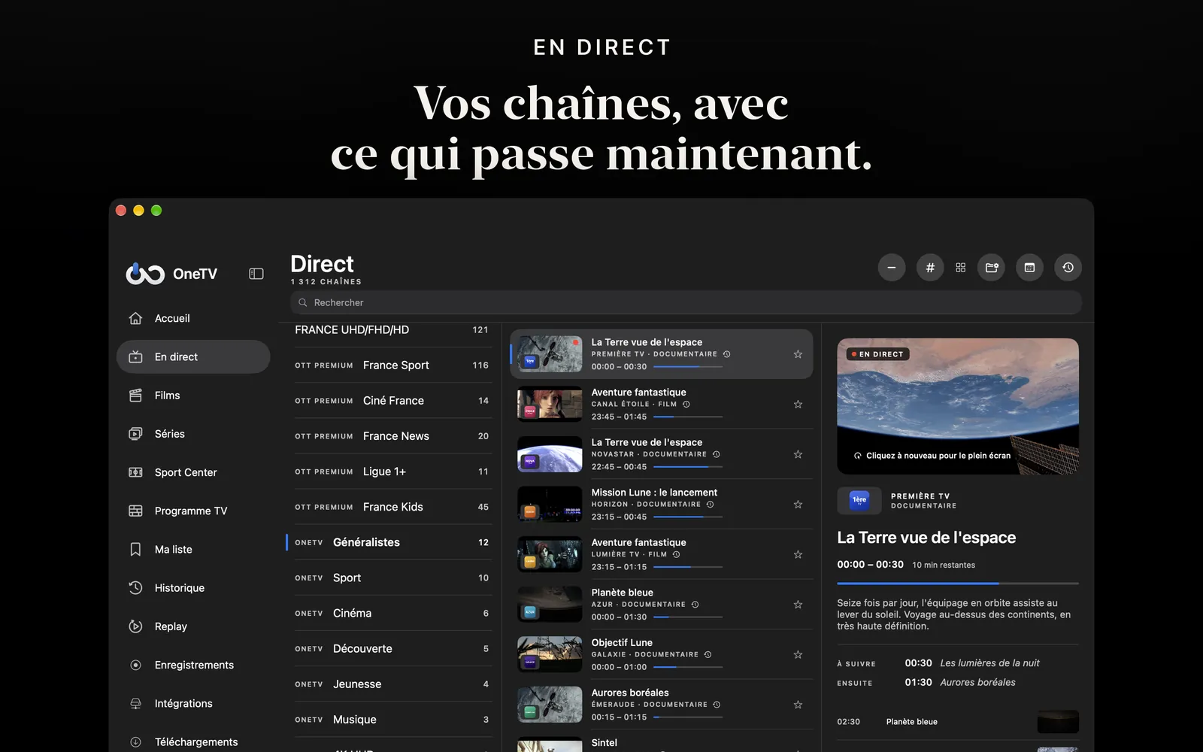Screen dimensions: 1203x752
Task: Select France Kids category
Action: [392, 507]
